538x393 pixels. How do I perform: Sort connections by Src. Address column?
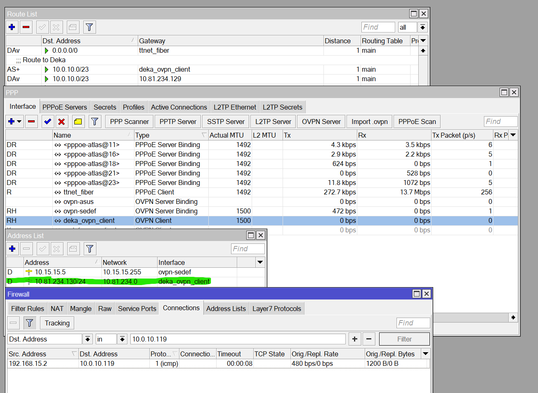pyautogui.click(x=43, y=354)
